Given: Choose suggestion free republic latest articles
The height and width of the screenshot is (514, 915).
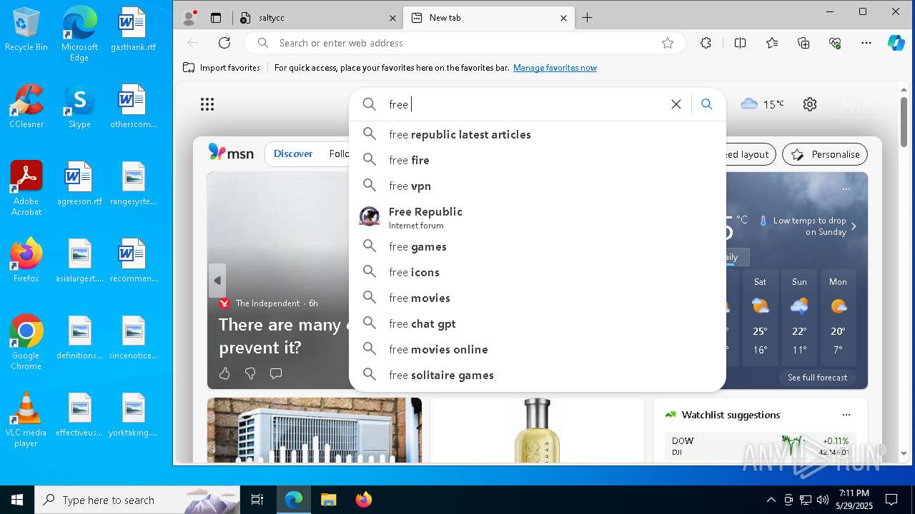Looking at the screenshot, I should pyautogui.click(x=538, y=134).
